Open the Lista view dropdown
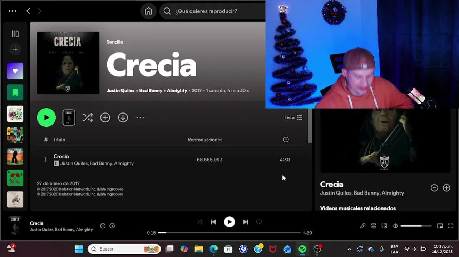The image size is (459, 257). [x=293, y=117]
